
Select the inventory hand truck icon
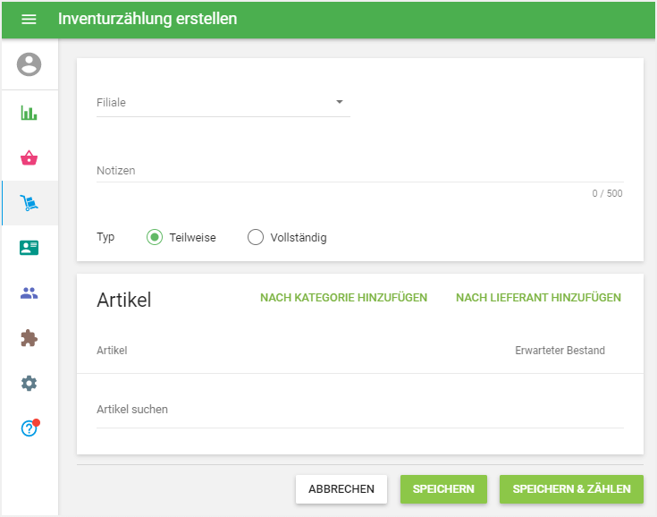(29, 204)
